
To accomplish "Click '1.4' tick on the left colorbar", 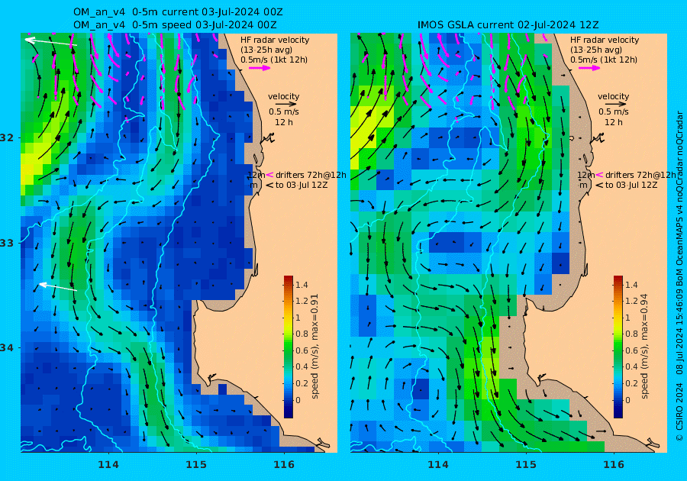I will [302, 285].
